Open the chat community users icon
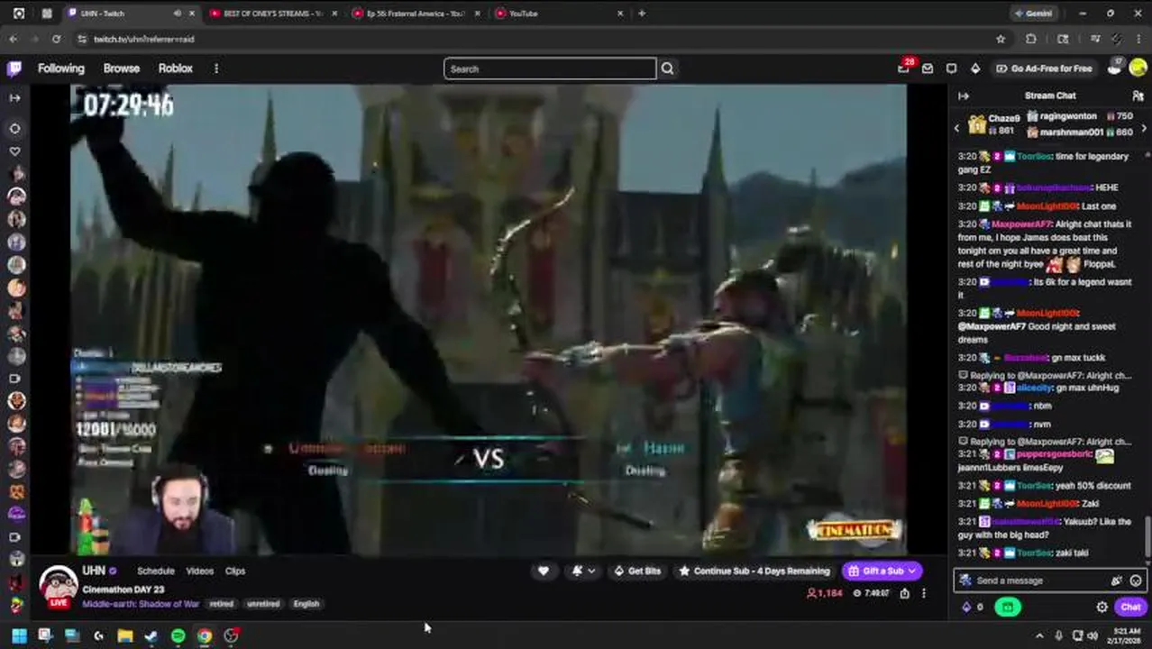Screen dimensions: 1152x649 point(1138,96)
